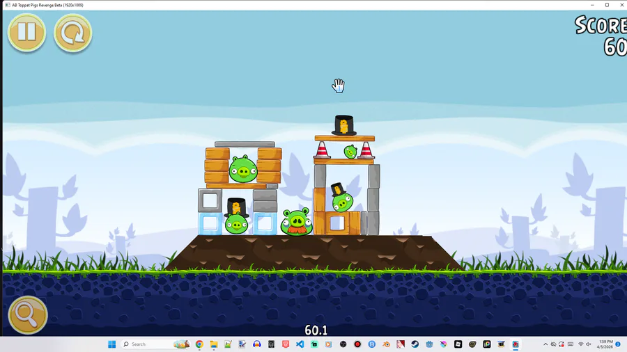This screenshot has width=627, height=352.
Task: Click the magnifying glass zoom button
Action: [x=28, y=315]
